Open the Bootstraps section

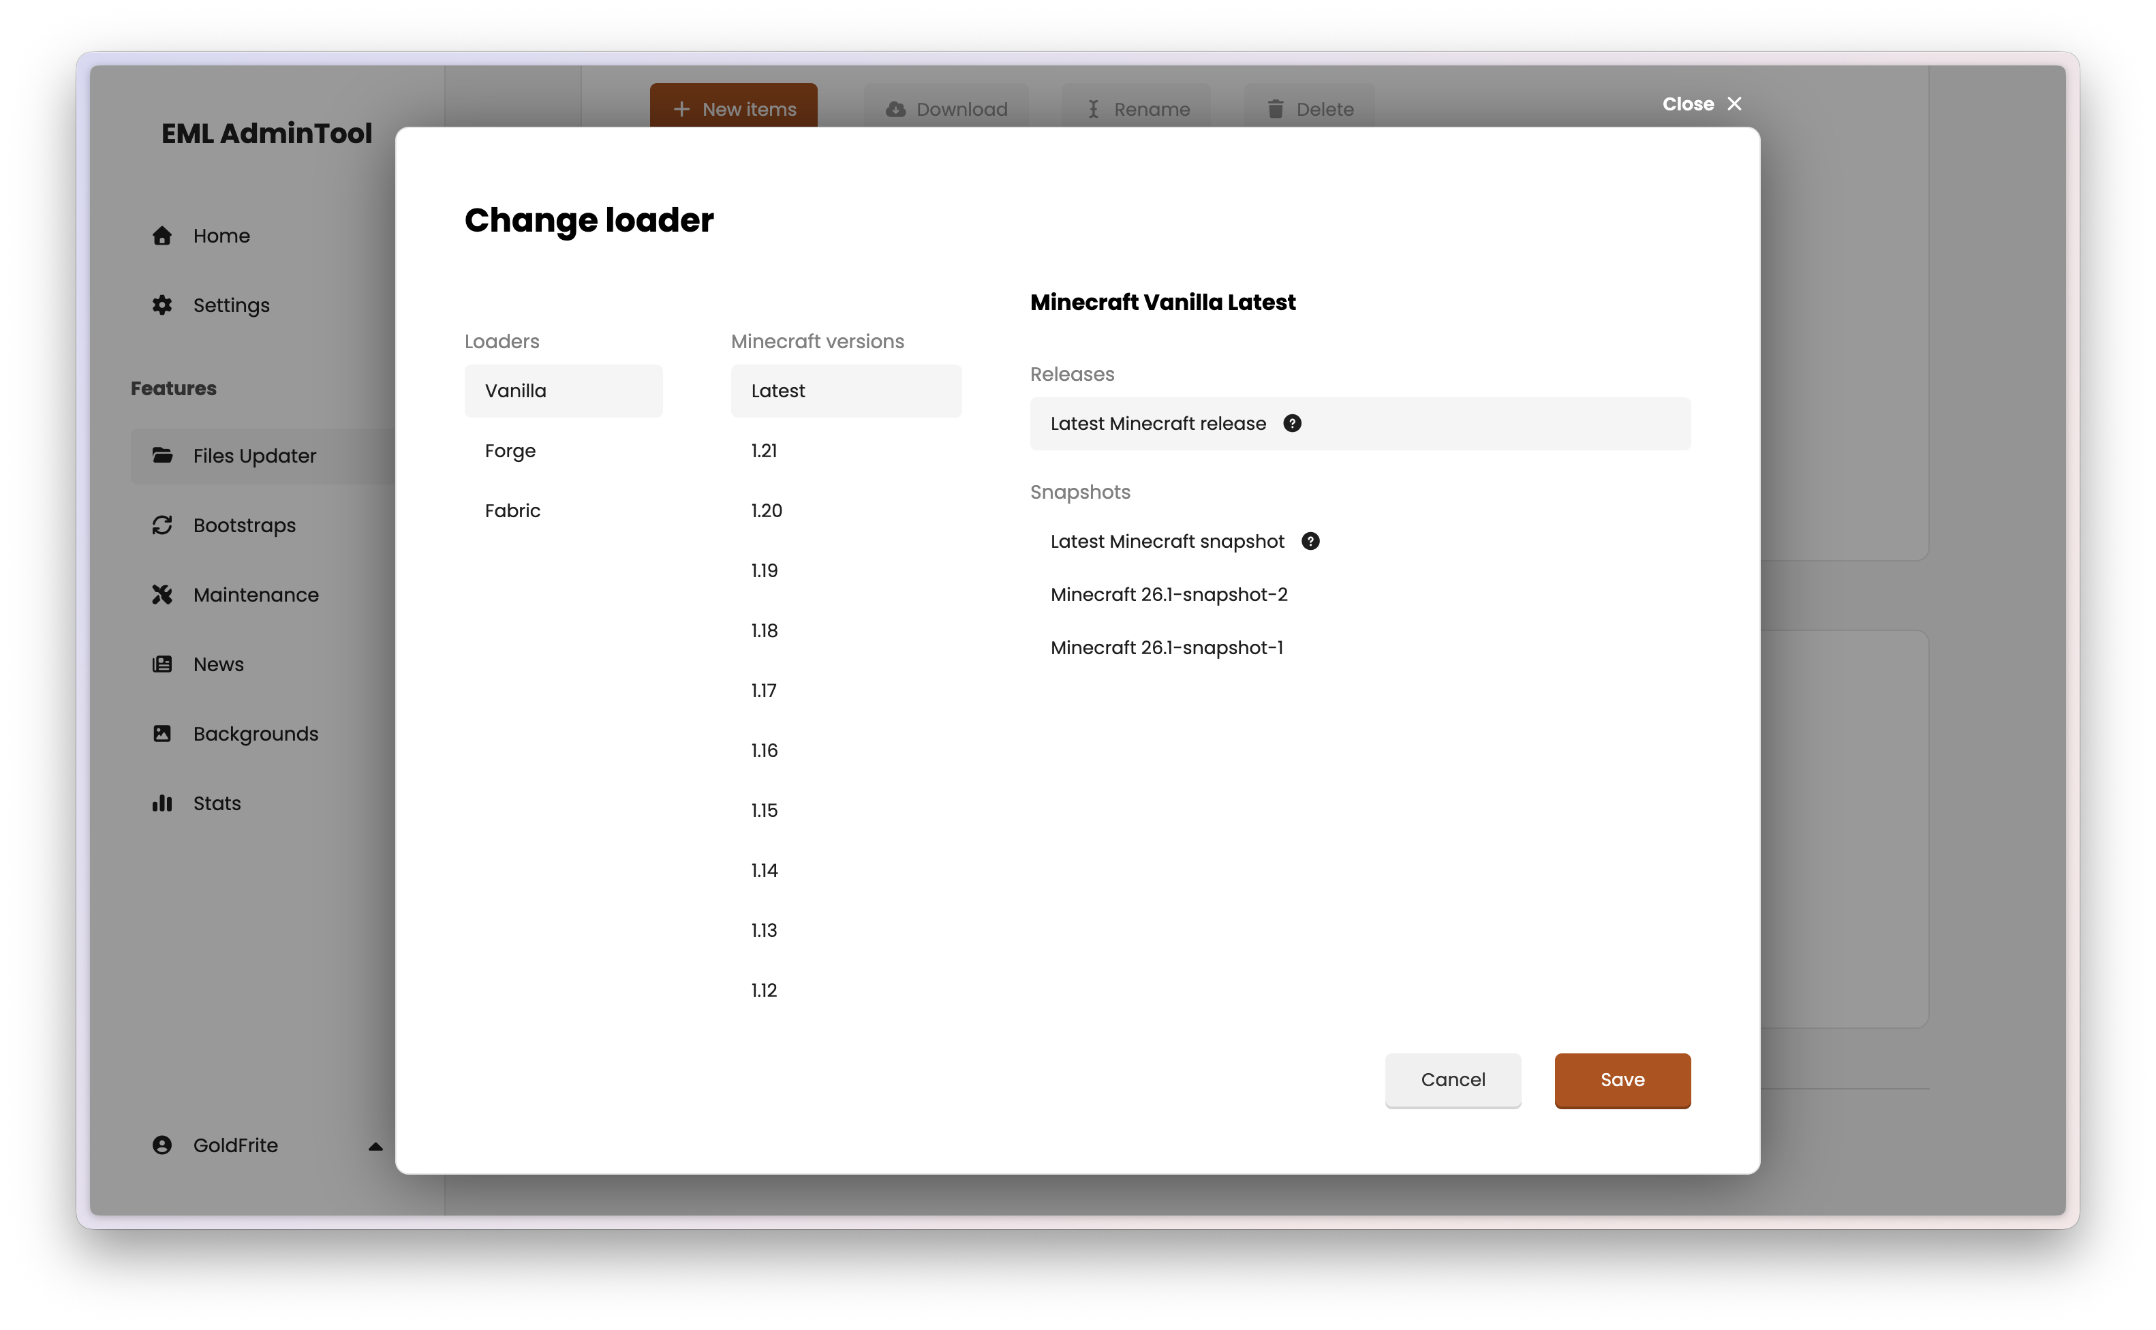pyautogui.click(x=244, y=525)
